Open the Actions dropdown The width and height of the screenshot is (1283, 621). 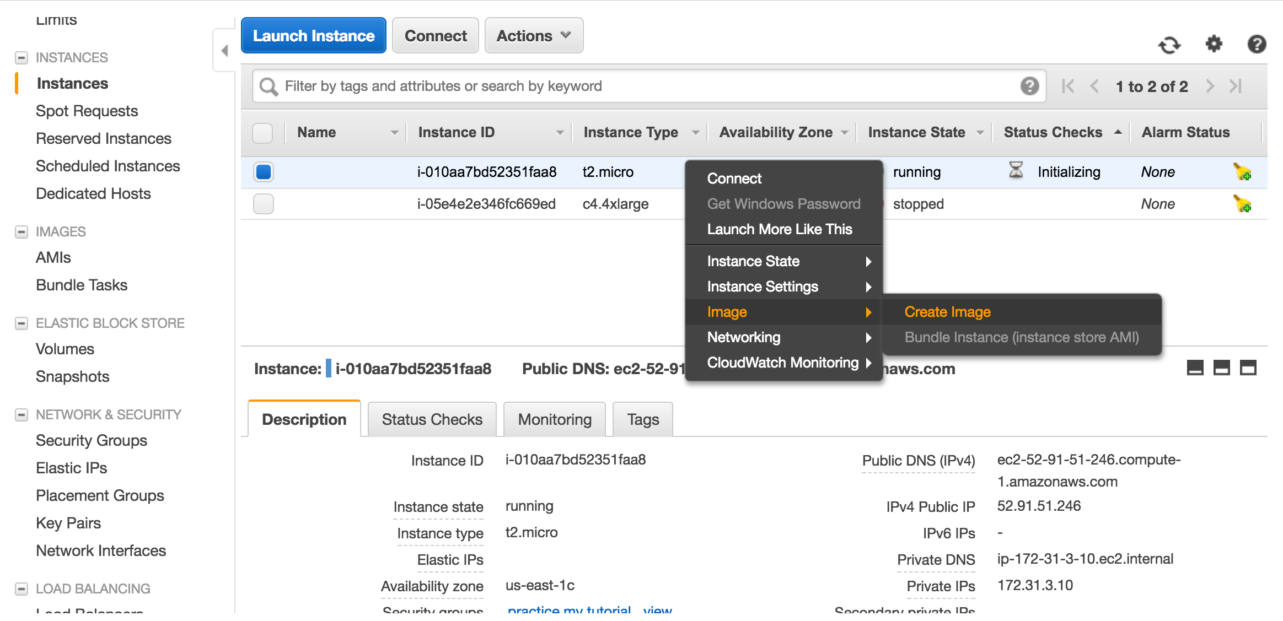(x=533, y=35)
